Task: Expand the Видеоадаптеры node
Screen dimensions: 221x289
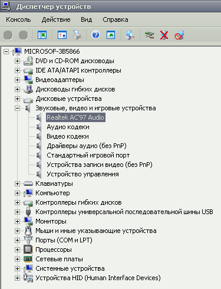Action: pos(17,80)
